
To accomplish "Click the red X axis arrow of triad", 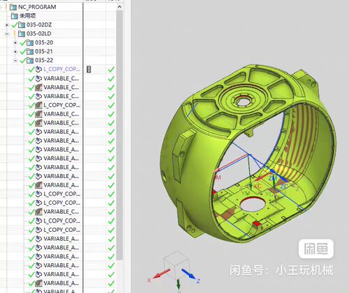I will (x=162, y=274).
